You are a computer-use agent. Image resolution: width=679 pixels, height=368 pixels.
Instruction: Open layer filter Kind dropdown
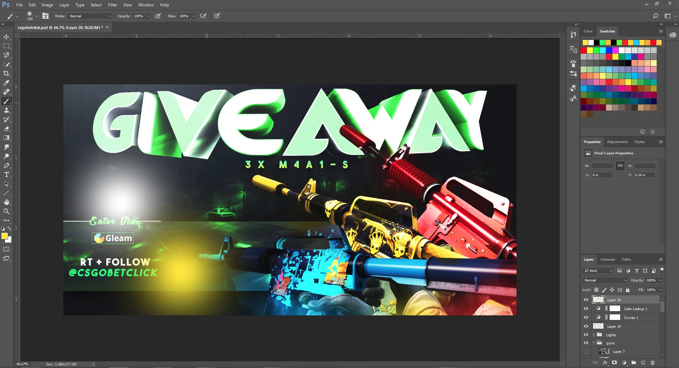598,271
